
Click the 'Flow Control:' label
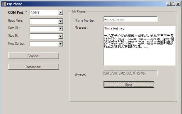coord(16,43)
